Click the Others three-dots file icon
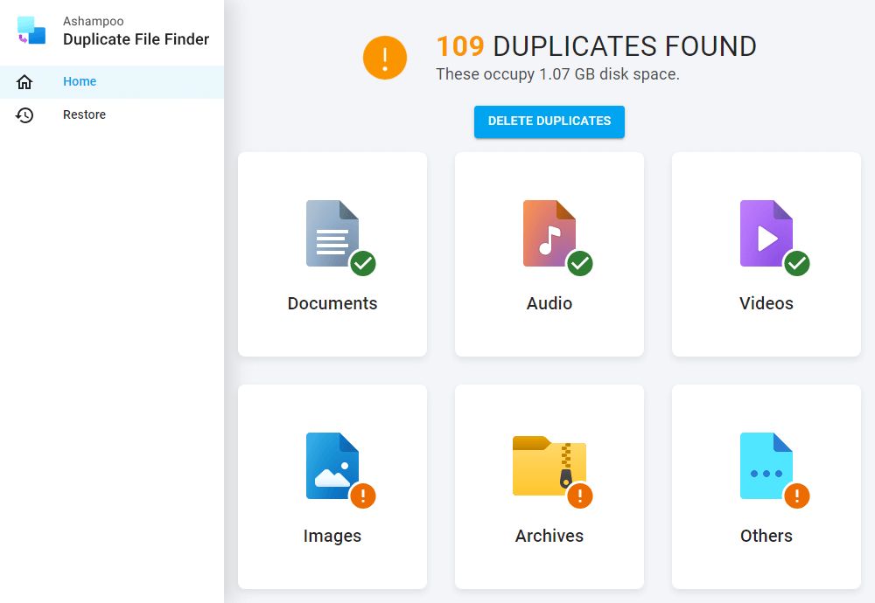 pyautogui.click(x=766, y=466)
